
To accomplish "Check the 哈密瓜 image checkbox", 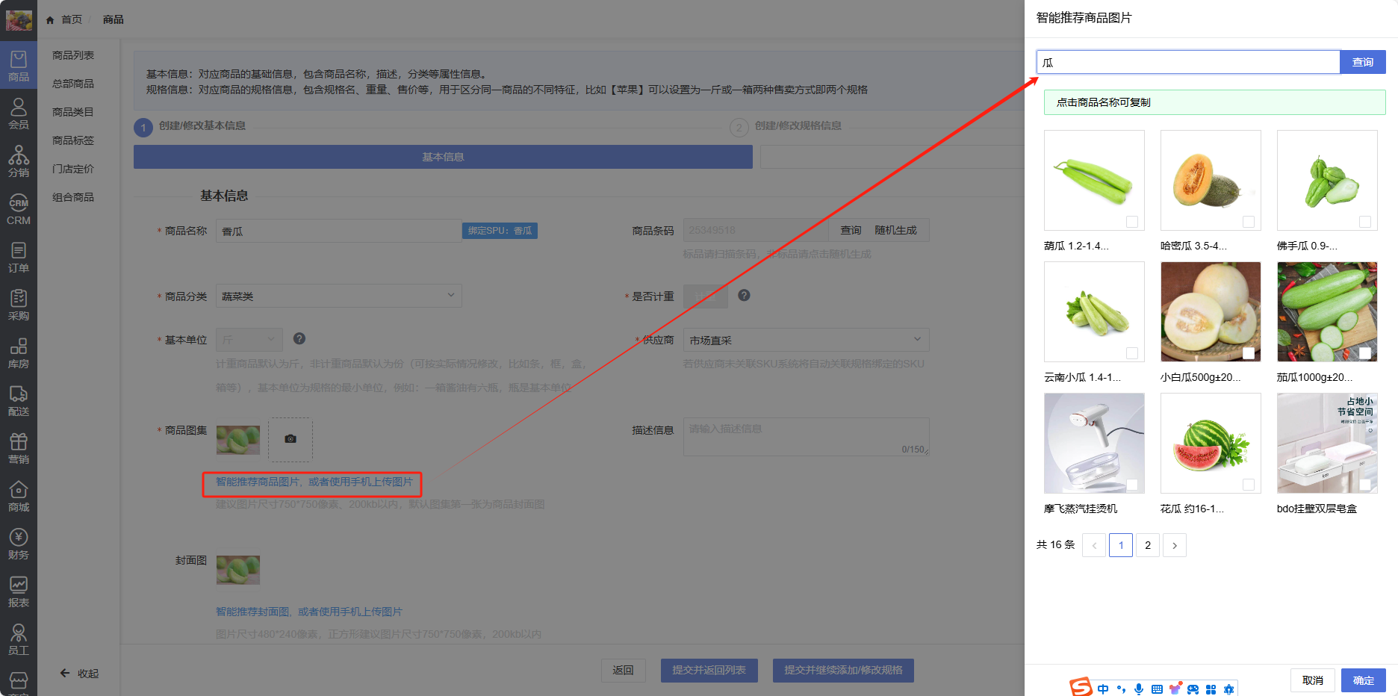I will 1249,222.
